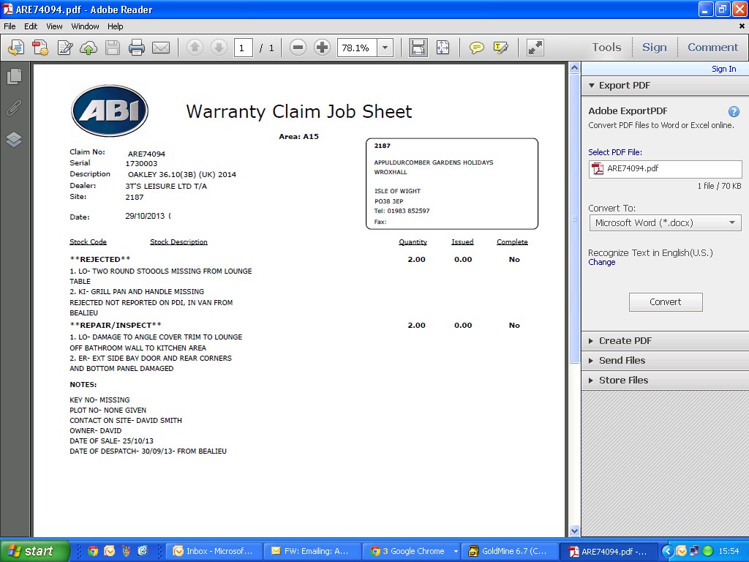Add a sticky note comment
Image resolution: width=749 pixels, height=562 pixels.
tap(476, 48)
